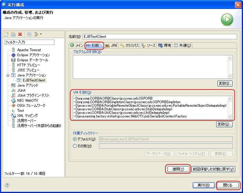The image size is (243, 193).
Task: Click the duplicate configuration icon
Action: tap(13, 34)
